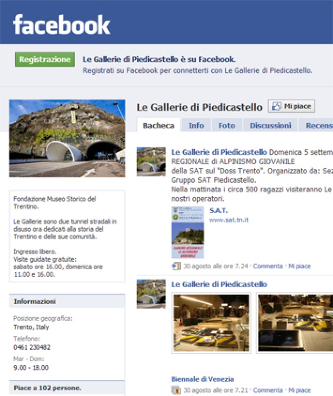The width and height of the screenshot is (333, 396).
Task: Select the Discussioni tab
Action: tap(271, 125)
